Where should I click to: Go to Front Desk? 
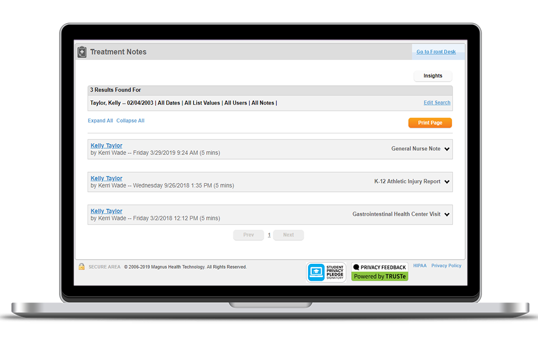tap(436, 52)
